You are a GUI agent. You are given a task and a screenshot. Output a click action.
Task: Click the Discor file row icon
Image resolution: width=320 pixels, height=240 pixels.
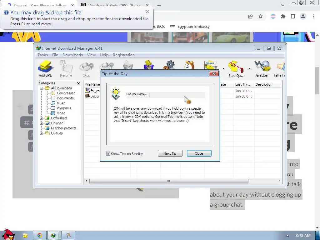click(x=87, y=96)
